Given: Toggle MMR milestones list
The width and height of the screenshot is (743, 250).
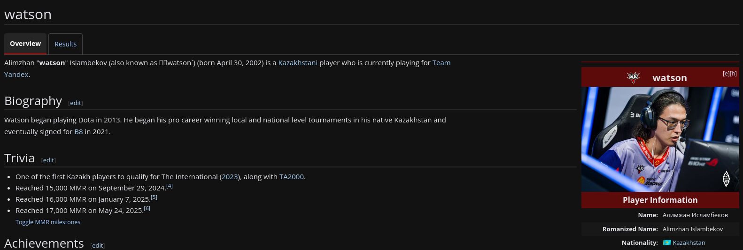Looking at the screenshot, I should (48, 222).
